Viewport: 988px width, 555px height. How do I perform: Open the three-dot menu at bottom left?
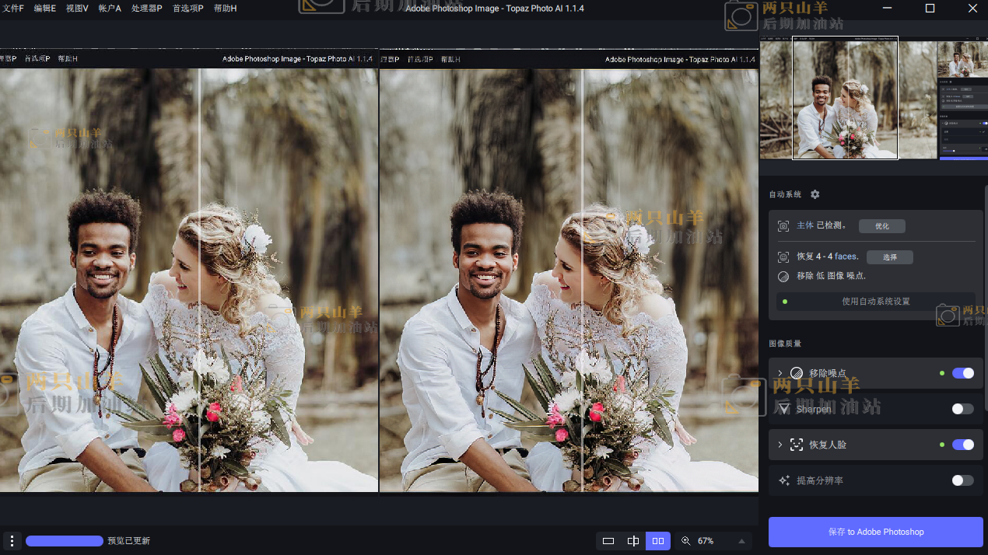point(12,541)
